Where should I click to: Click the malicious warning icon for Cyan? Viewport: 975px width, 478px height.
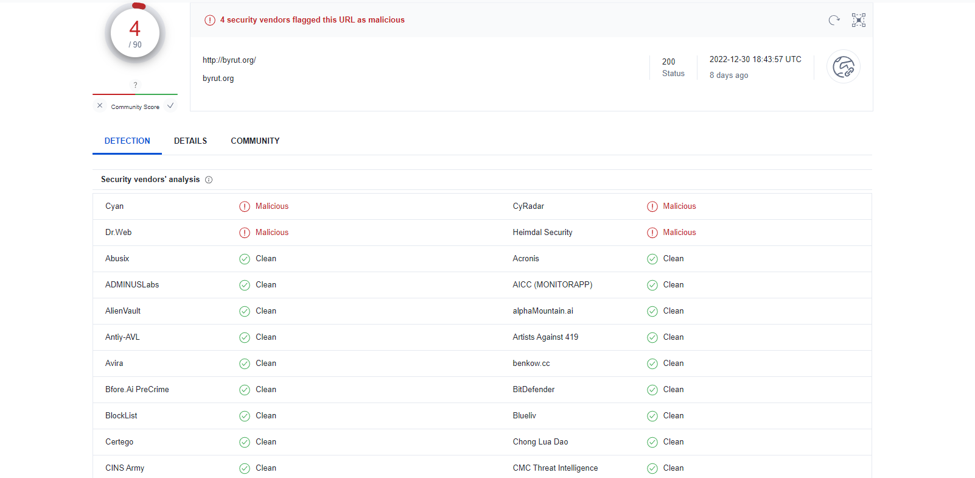click(245, 206)
